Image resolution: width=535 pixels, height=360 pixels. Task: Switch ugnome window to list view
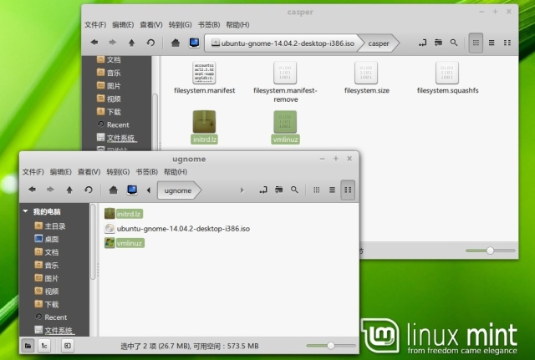(x=332, y=190)
